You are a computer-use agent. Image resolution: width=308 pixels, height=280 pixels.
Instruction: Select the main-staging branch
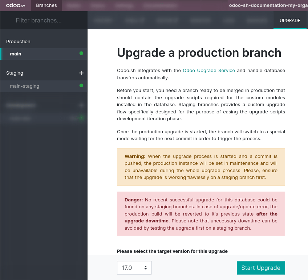click(36, 86)
